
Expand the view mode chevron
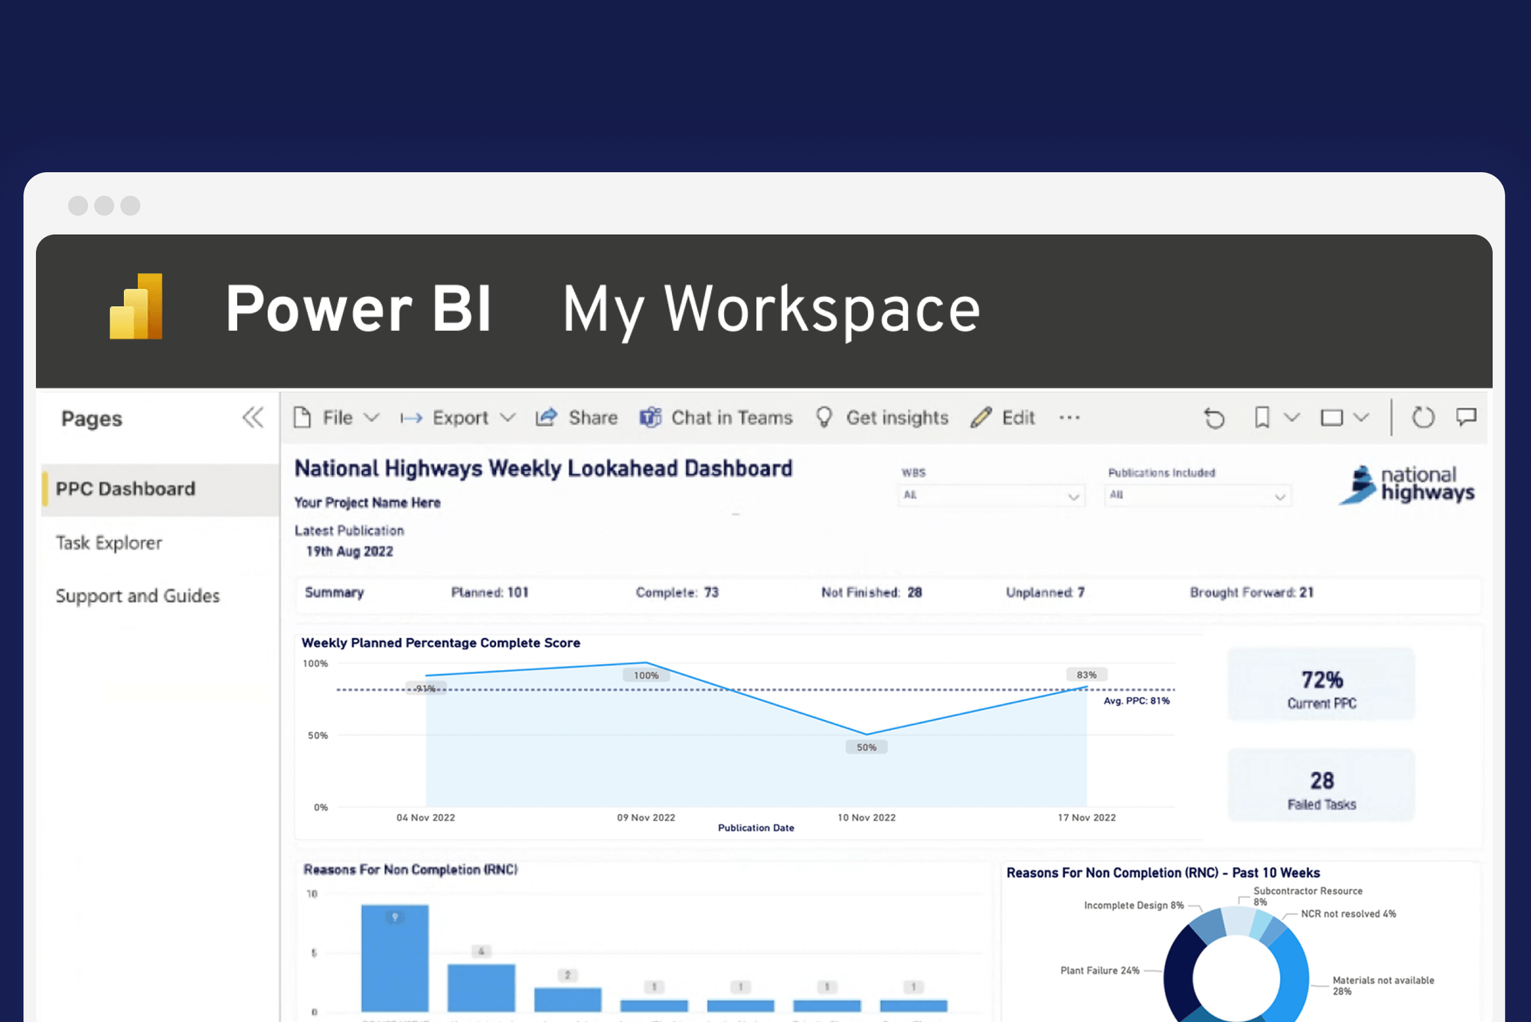[x=1360, y=418]
